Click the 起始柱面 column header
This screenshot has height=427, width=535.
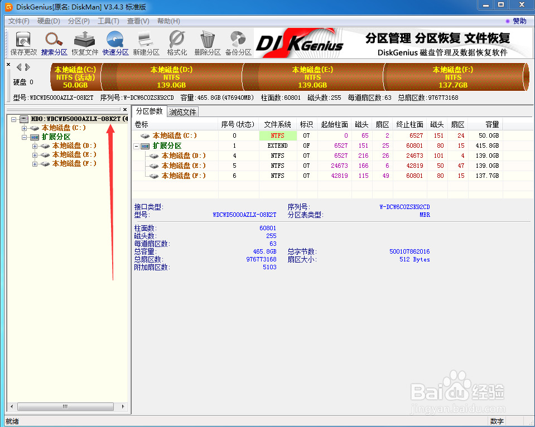point(334,124)
